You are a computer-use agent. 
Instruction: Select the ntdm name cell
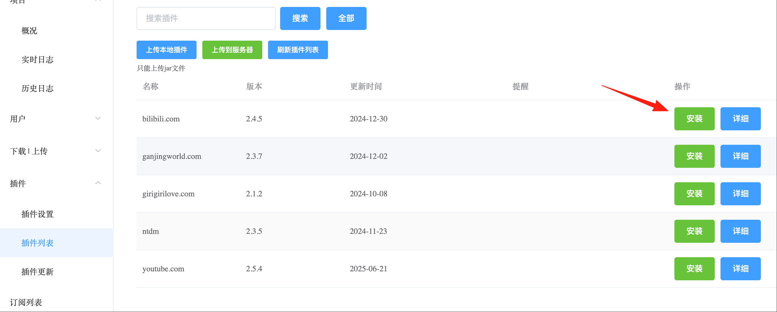[150, 231]
